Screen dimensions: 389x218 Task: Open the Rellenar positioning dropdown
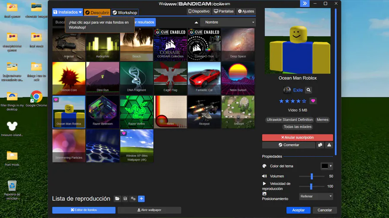point(316,196)
